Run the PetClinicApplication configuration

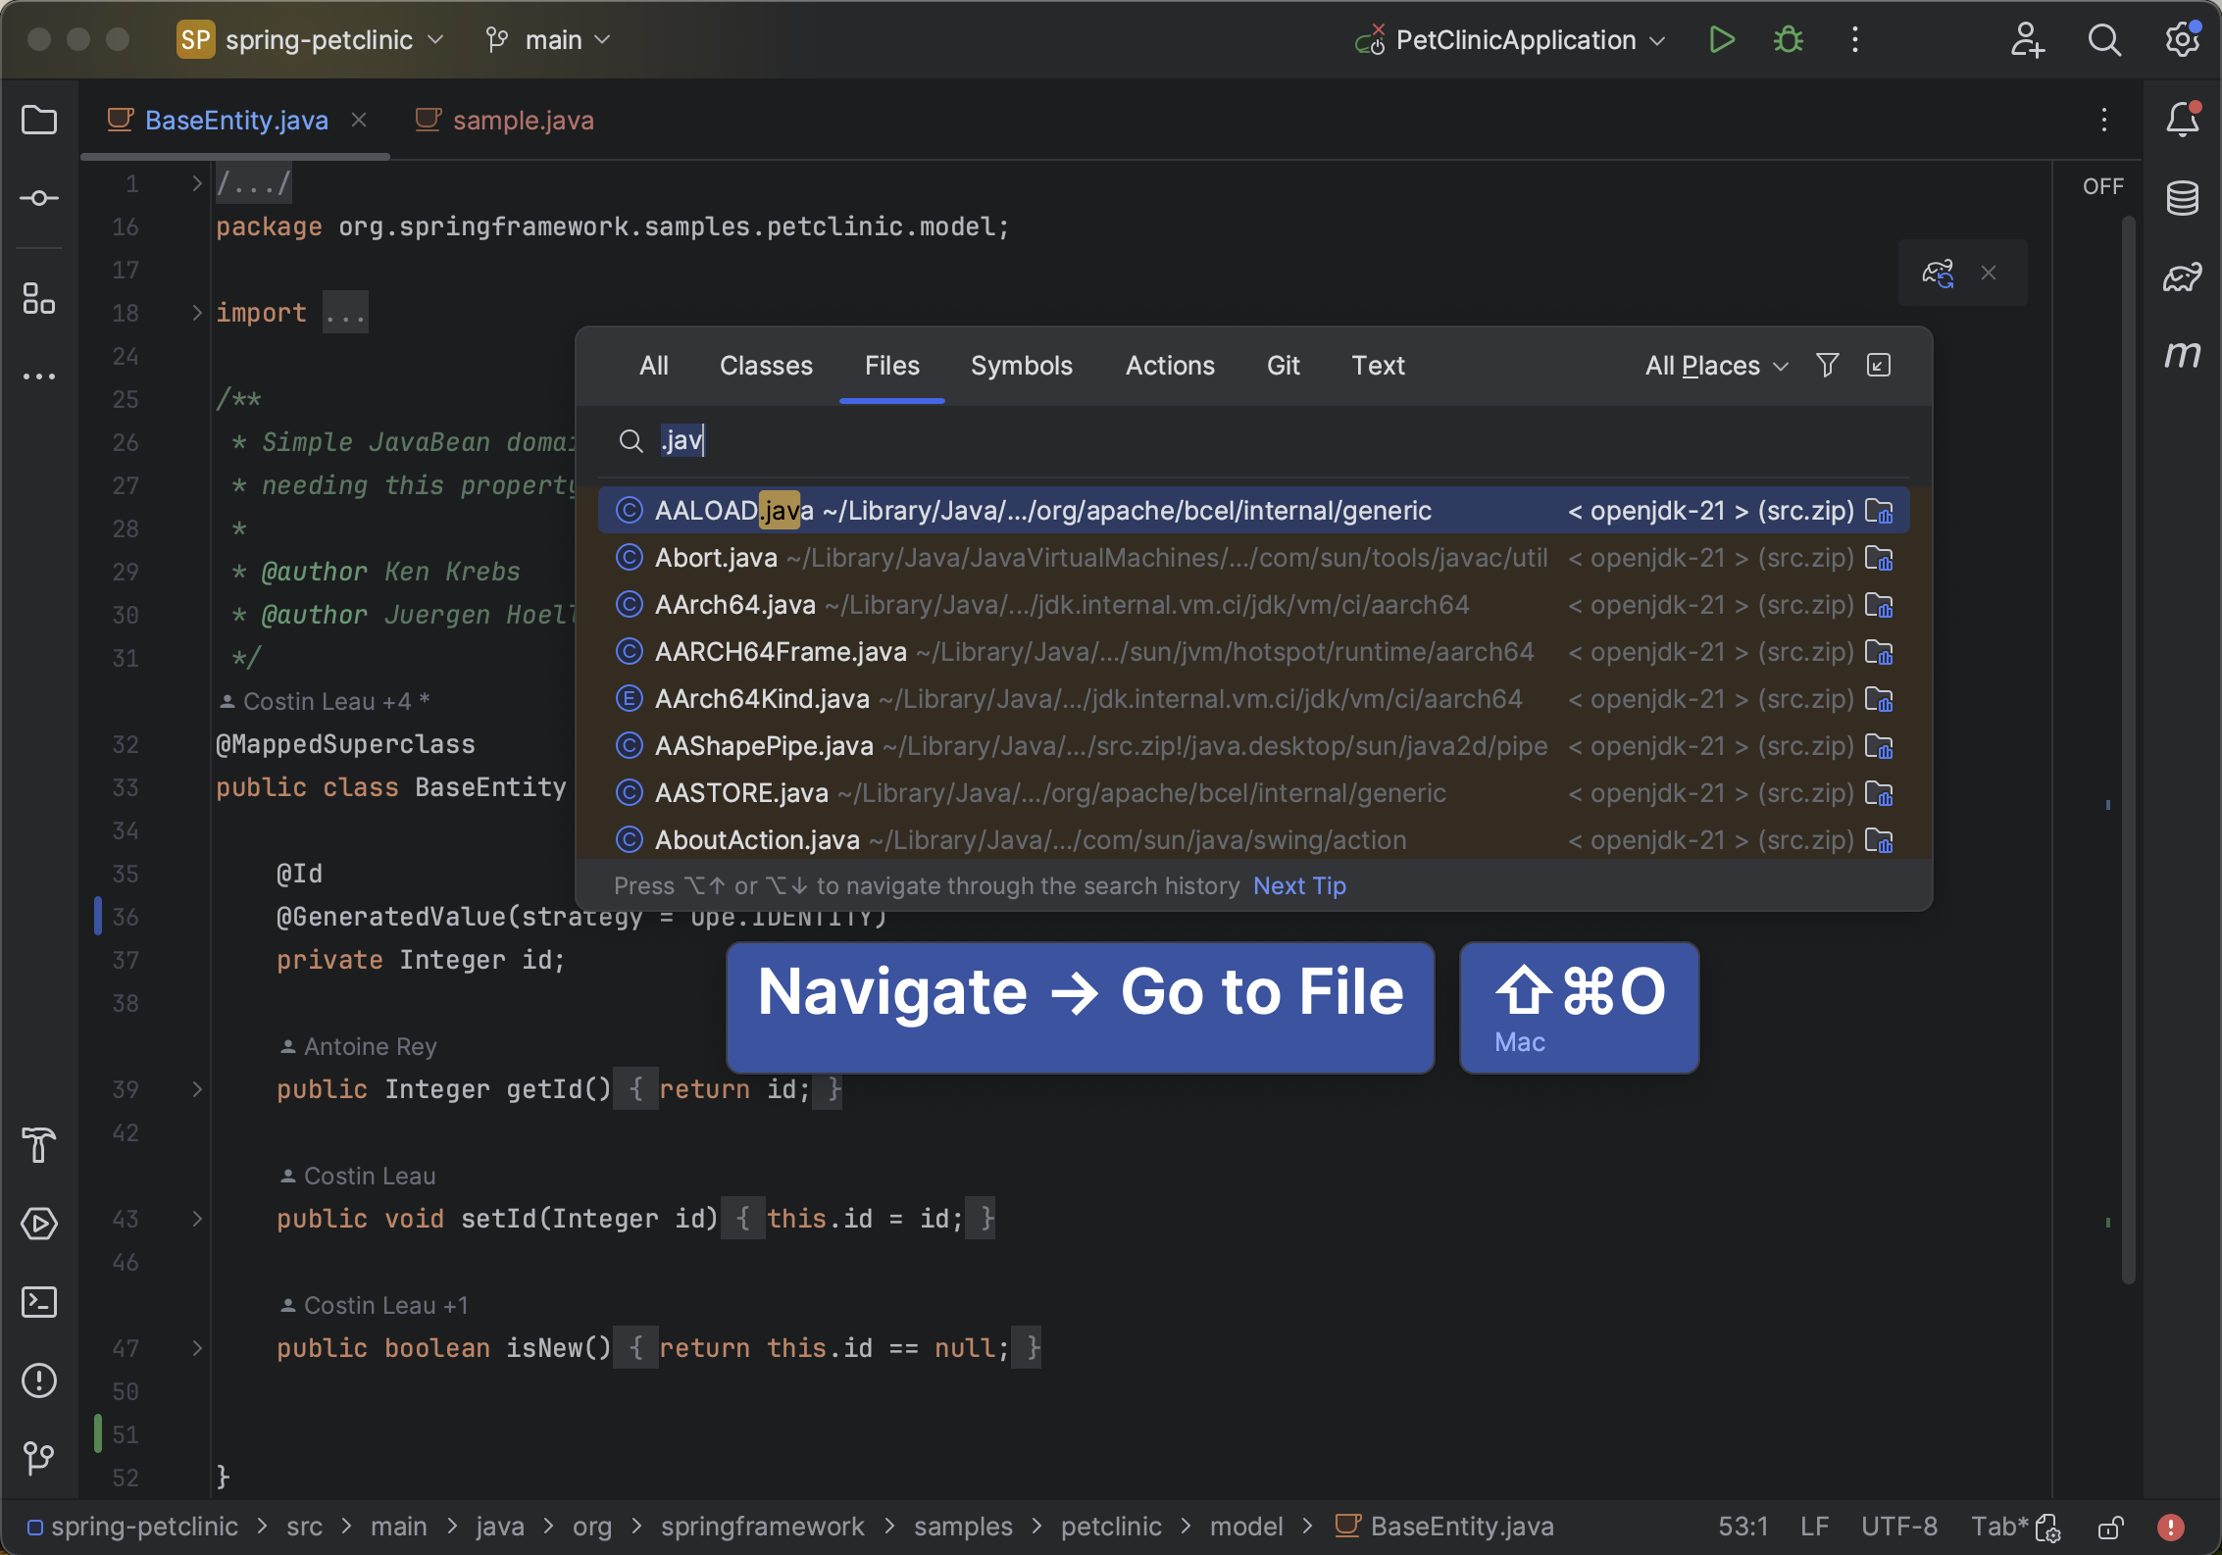point(1722,39)
